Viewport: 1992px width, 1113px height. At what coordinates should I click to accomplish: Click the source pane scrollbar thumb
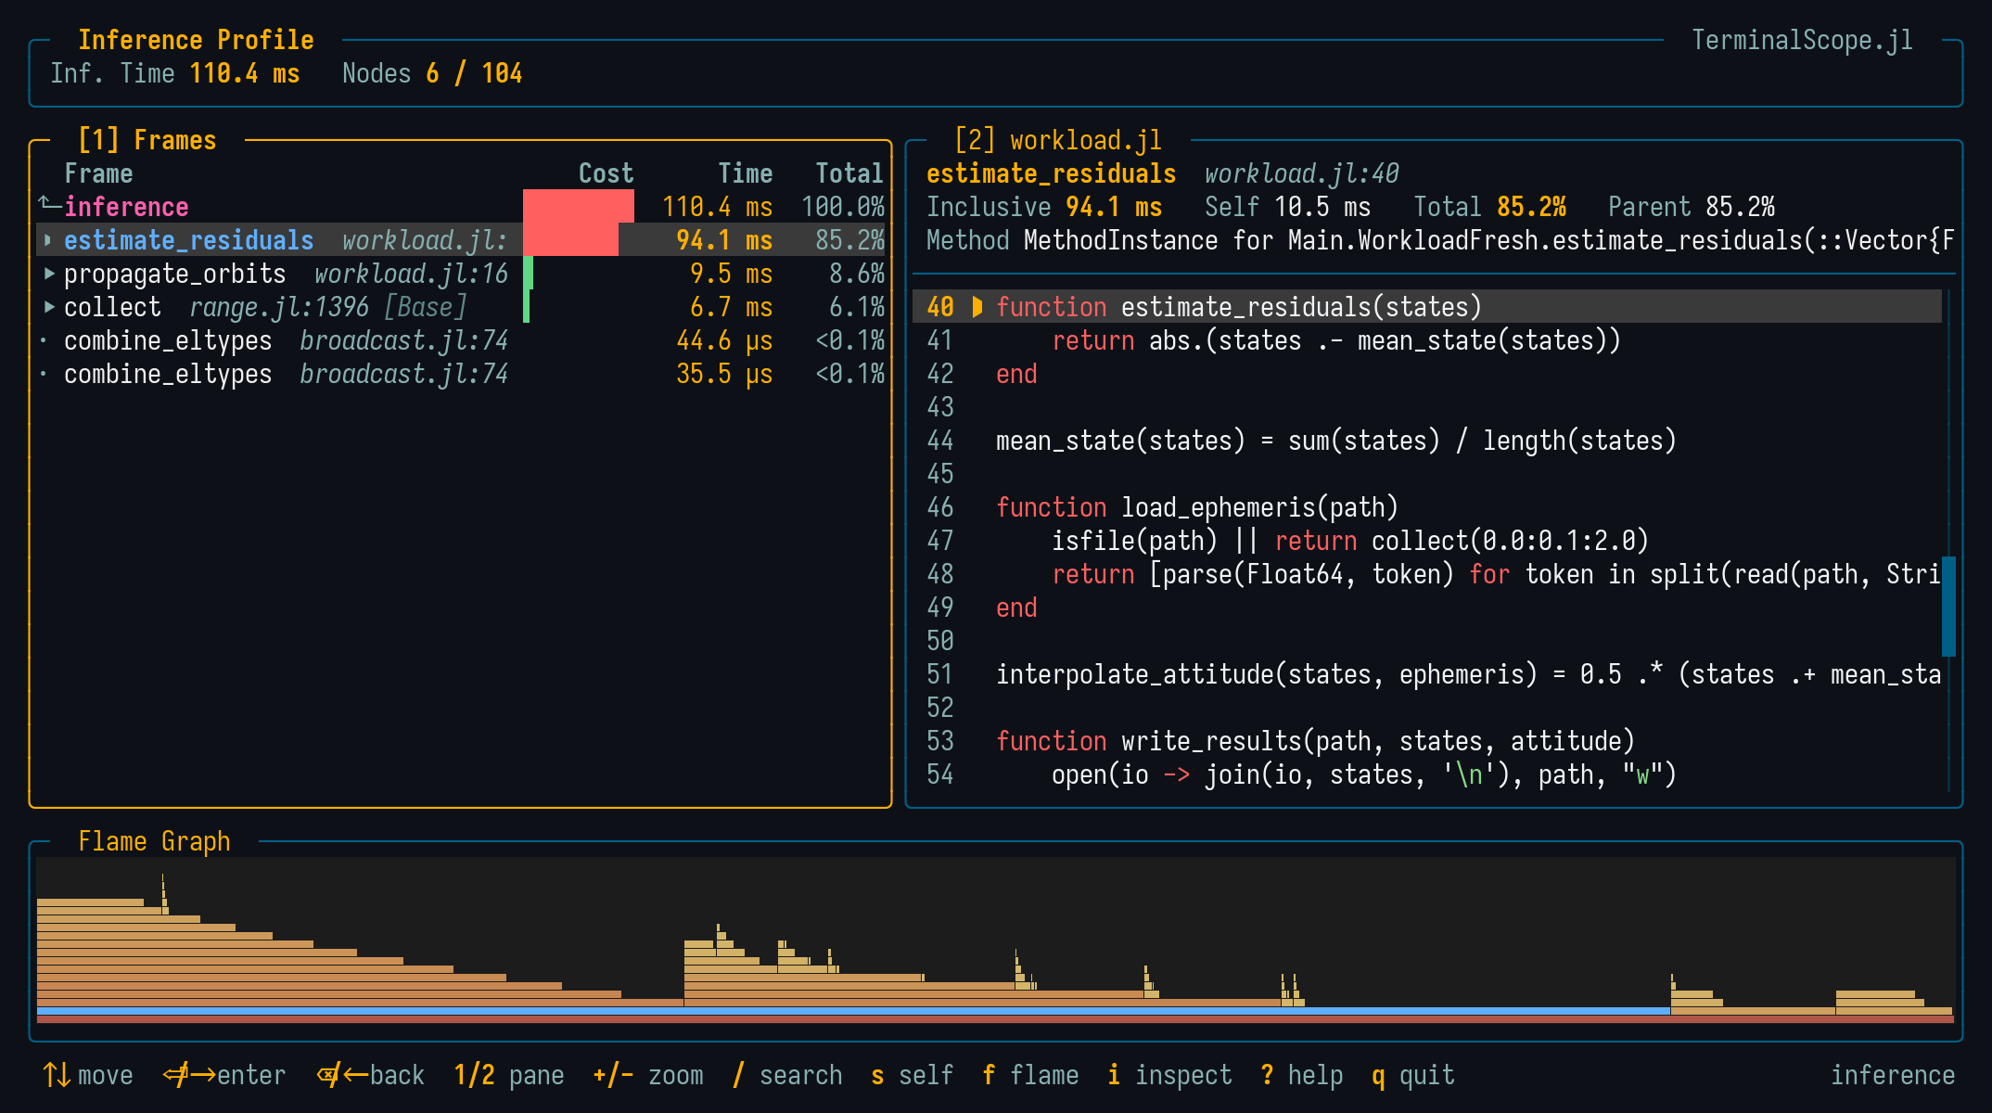point(1948,607)
